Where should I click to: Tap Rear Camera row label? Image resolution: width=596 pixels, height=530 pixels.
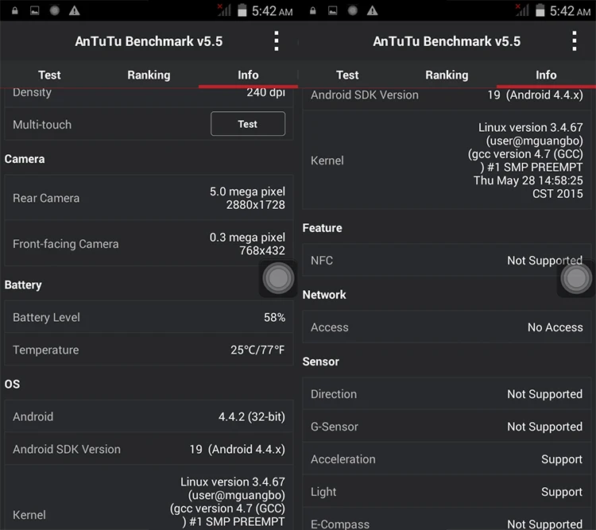coord(46,198)
